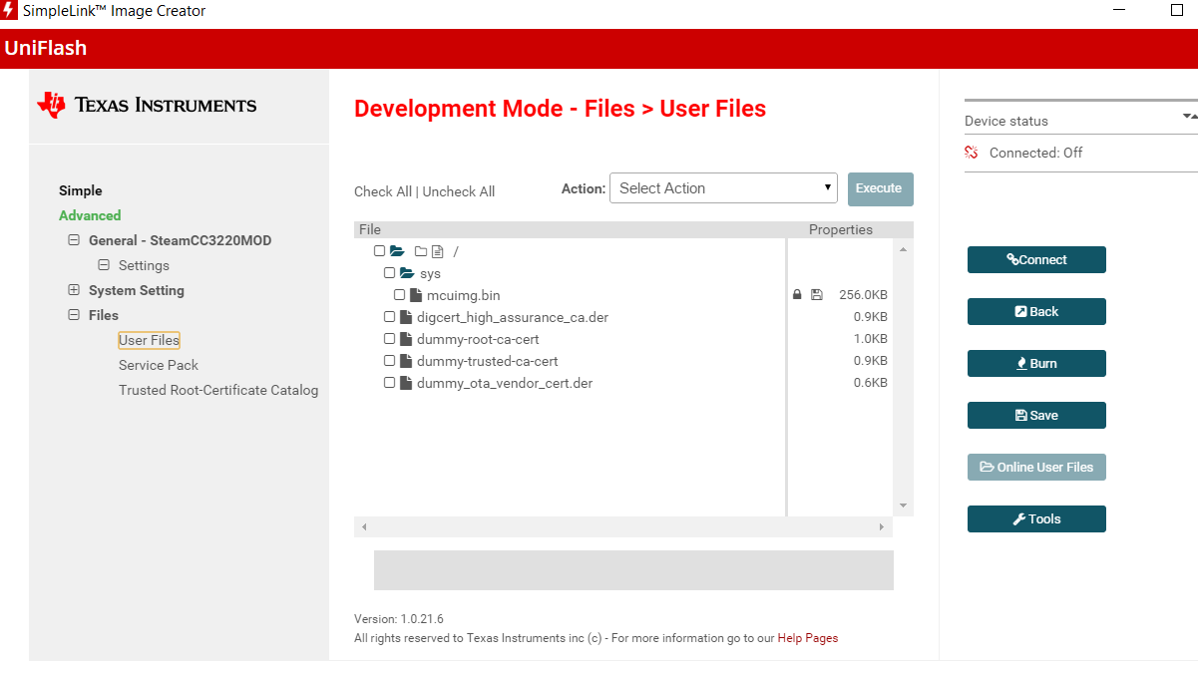Click the Properties column header
The image size is (1198, 675).
click(841, 229)
